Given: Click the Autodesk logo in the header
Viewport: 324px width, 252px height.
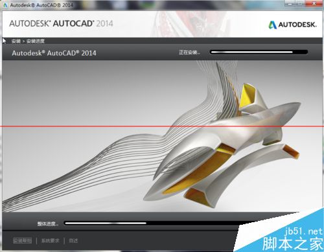Looking at the screenshot, I should click(x=293, y=25).
